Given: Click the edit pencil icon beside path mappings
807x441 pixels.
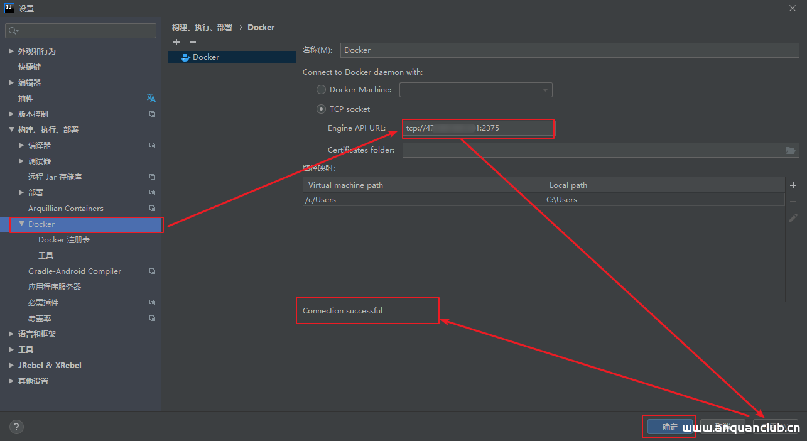Looking at the screenshot, I should click(x=793, y=217).
